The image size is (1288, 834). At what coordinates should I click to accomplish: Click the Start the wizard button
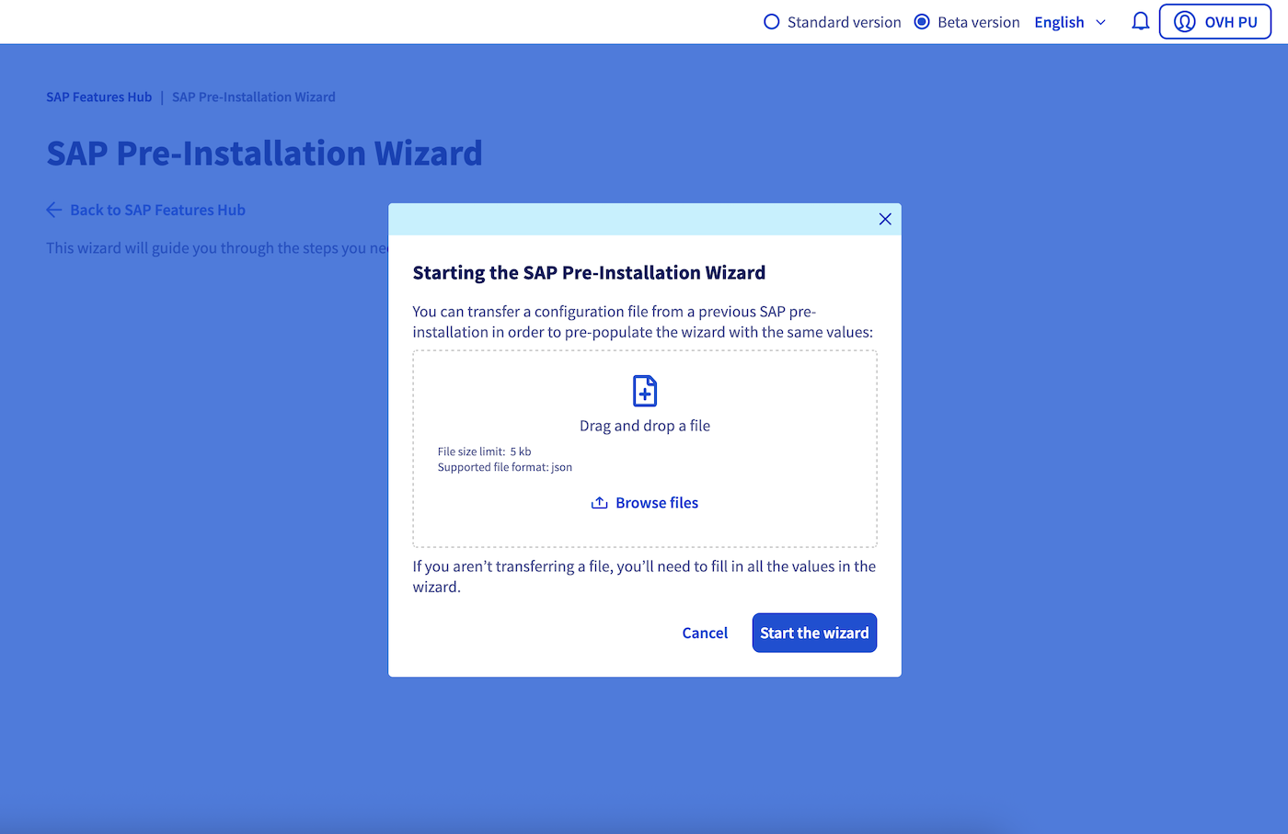pyautogui.click(x=813, y=633)
